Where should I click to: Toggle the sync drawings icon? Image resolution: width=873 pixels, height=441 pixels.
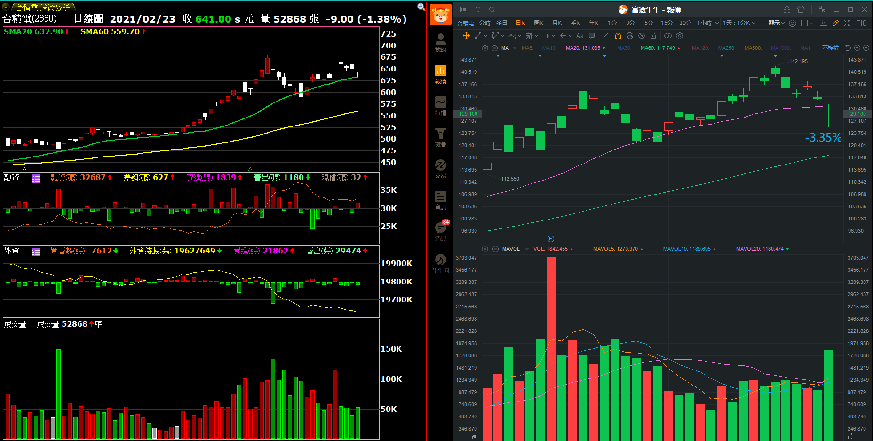pos(630,36)
